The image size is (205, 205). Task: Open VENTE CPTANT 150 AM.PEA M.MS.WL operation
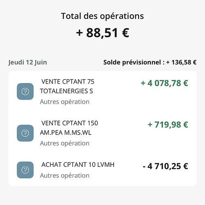click(x=102, y=133)
